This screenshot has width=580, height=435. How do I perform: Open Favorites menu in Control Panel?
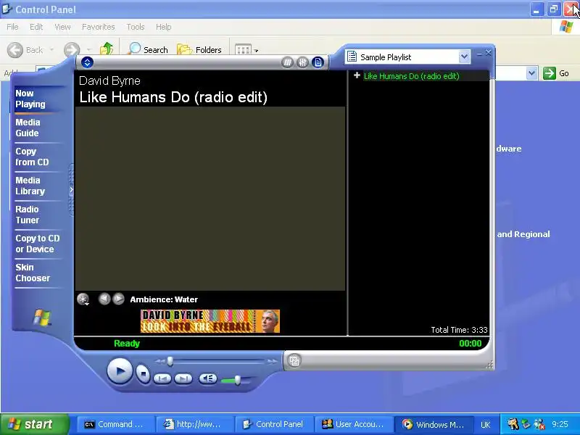pos(99,27)
